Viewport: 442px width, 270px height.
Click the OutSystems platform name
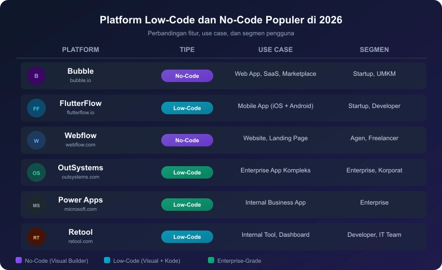pos(81,168)
